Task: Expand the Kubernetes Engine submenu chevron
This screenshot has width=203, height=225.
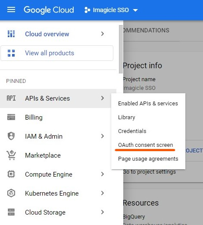Action: [103, 193]
